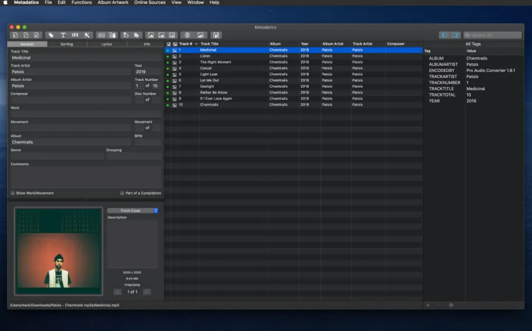Click the Comments text area
The height and width of the screenshot is (331, 532).
point(86,177)
